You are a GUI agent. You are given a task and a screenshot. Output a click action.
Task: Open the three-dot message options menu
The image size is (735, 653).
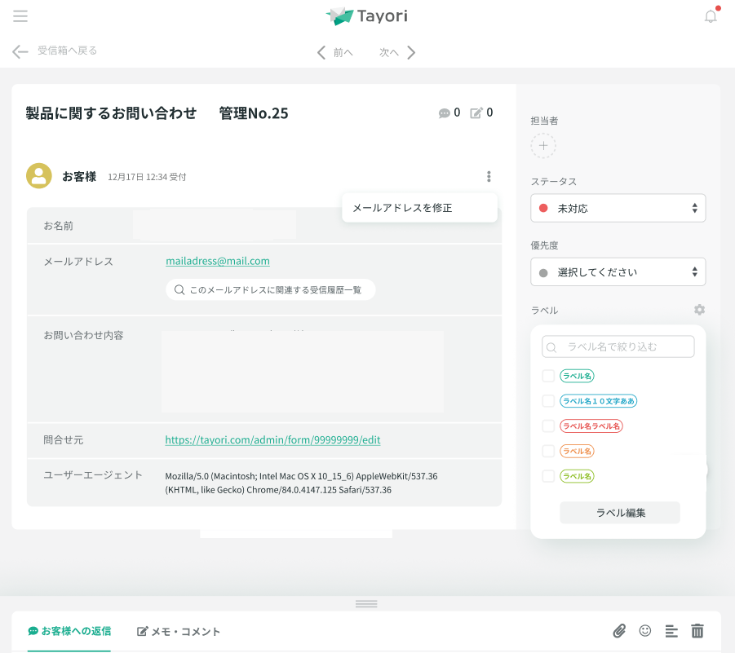489,176
